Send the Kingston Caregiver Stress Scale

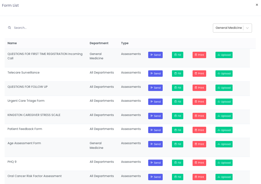(155, 116)
